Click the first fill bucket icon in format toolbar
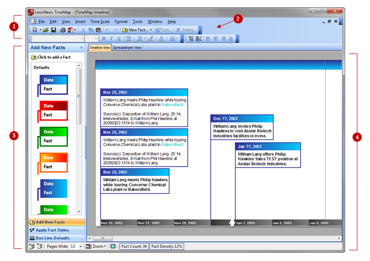This screenshot has height=261, width=370. [128, 38]
